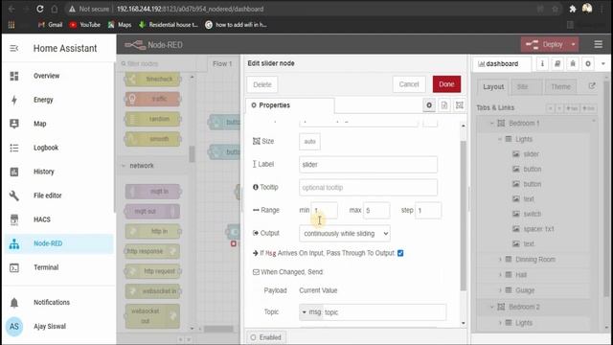The height and width of the screenshot is (345, 613).
Task: Select slider widget in Lights group
Action: tap(531, 154)
